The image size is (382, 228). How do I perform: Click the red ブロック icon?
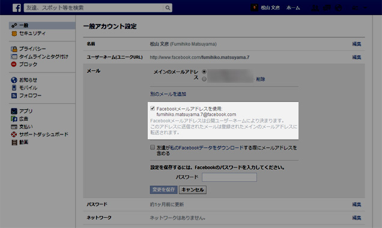(x=14, y=64)
